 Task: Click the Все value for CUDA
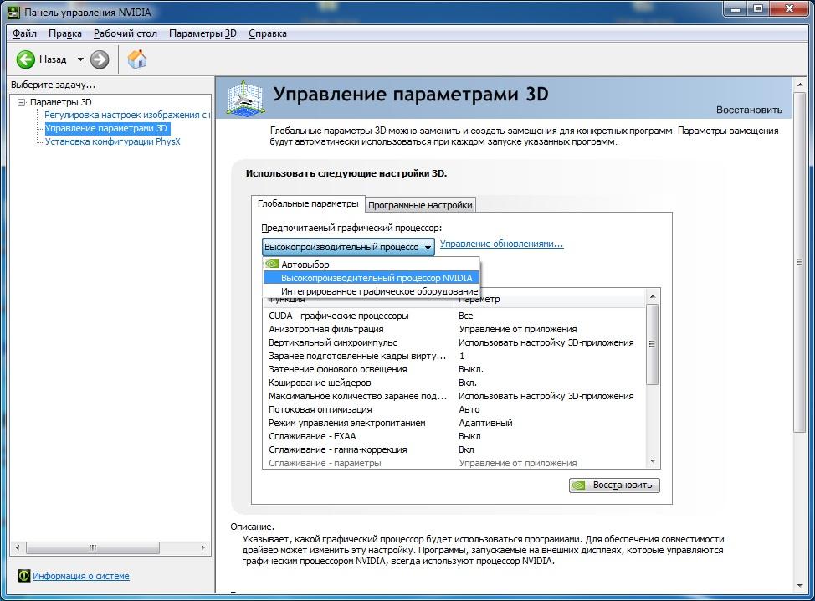[466, 316]
